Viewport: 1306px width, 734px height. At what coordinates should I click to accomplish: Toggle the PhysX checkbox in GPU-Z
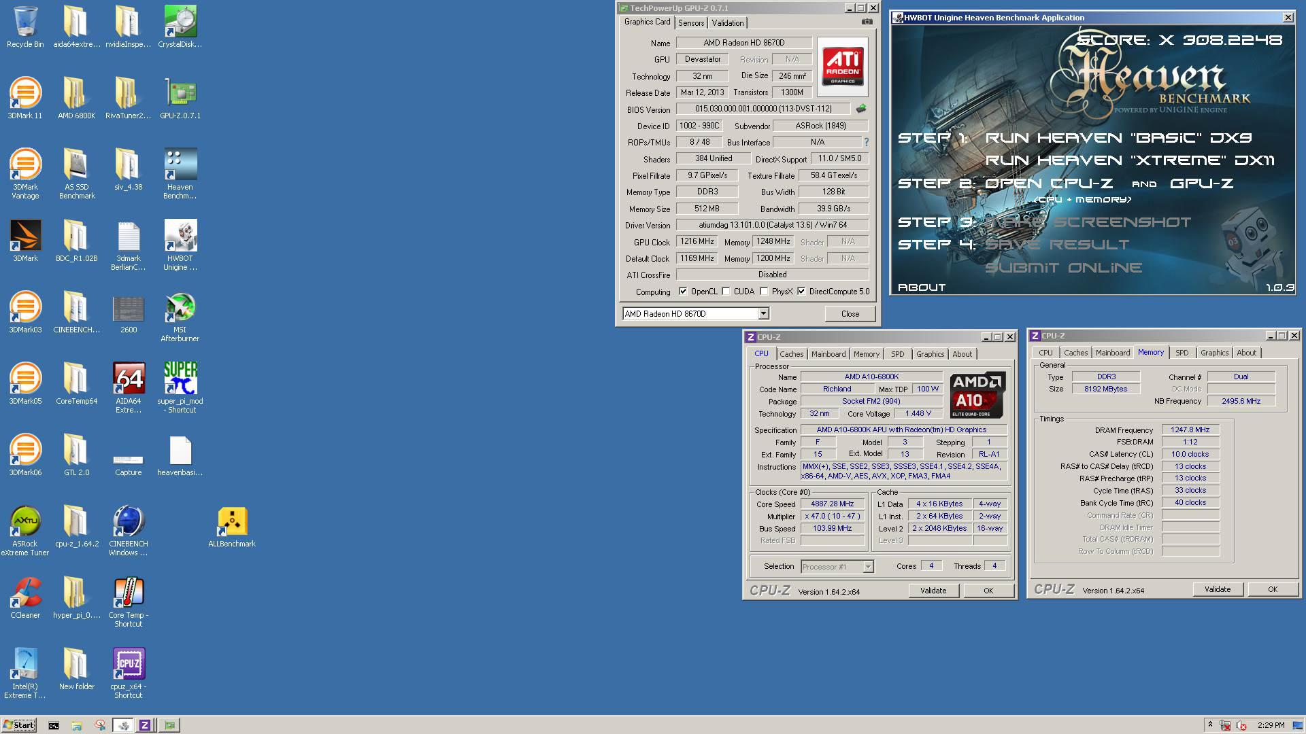coord(764,292)
